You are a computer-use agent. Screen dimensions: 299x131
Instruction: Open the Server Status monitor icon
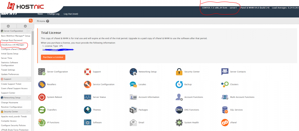click(x=88, y=97)
